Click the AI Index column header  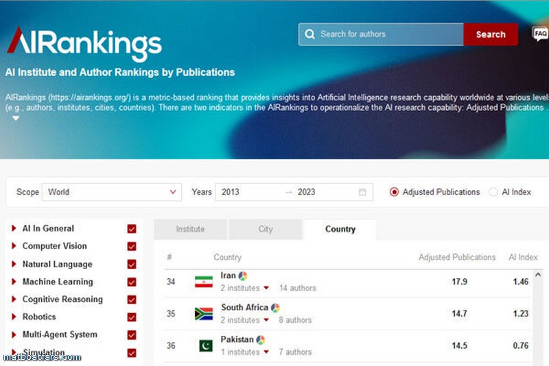pos(523,257)
